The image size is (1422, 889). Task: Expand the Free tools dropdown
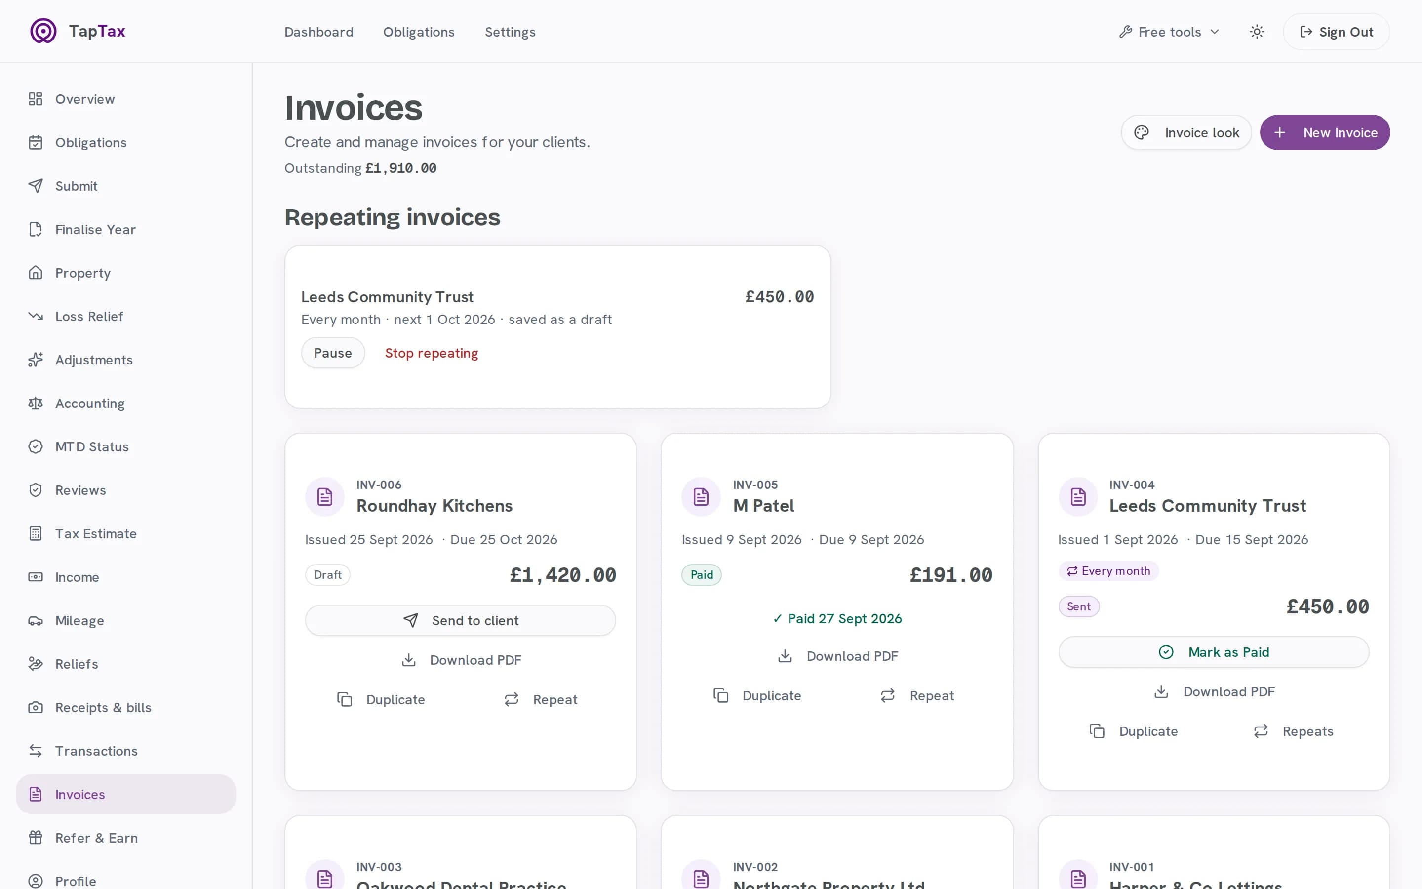tap(1169, 32)
